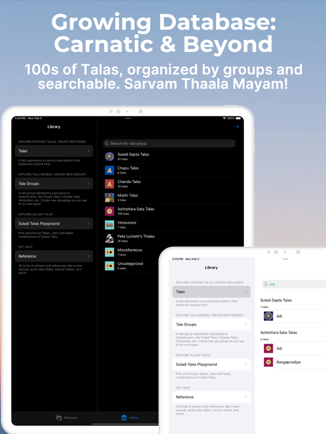Click the '3:43 PM' clock on light iPad
This screenshot has height=434, width=326.
pos(177,259)
